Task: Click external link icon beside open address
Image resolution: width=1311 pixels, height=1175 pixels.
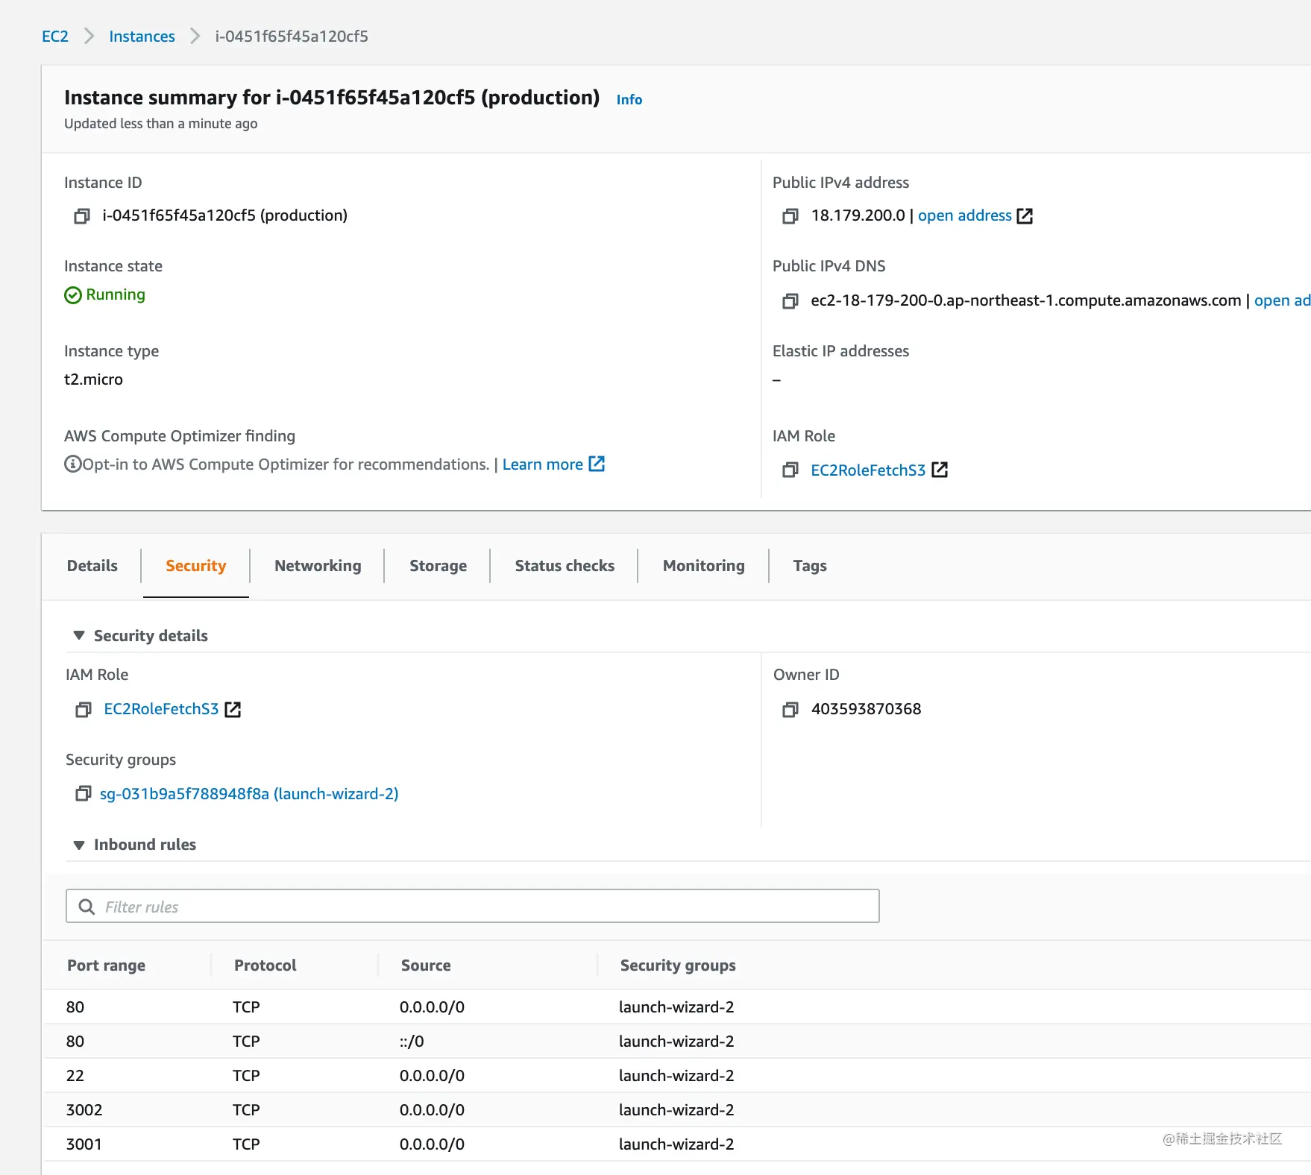Action: click(1025, 216)
